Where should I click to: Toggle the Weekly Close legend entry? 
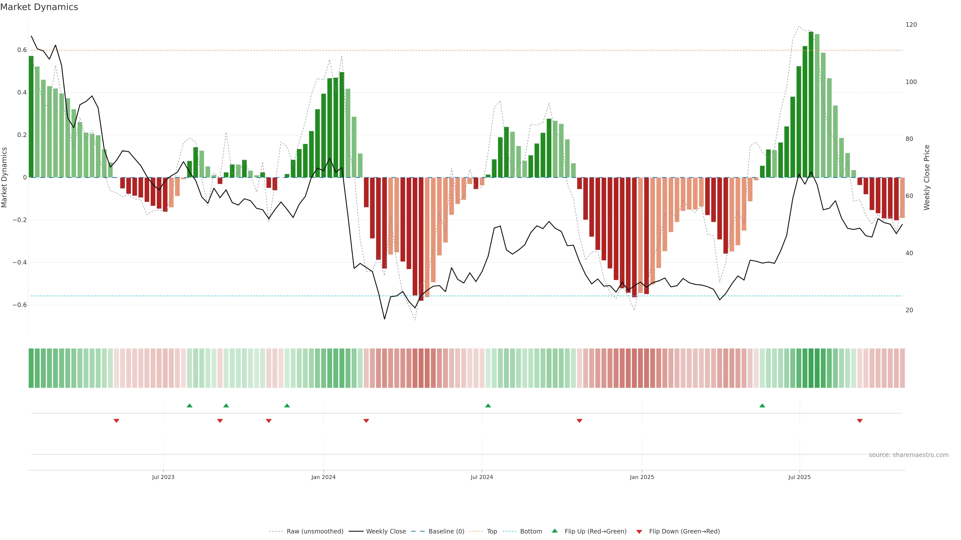[386, 531]
